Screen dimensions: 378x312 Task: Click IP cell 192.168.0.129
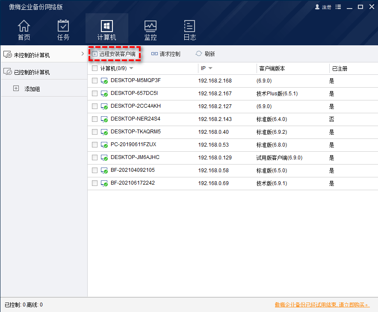click(215, 158)
